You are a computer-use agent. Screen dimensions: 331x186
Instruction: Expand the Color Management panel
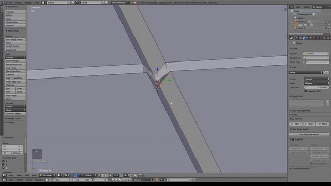300,110
